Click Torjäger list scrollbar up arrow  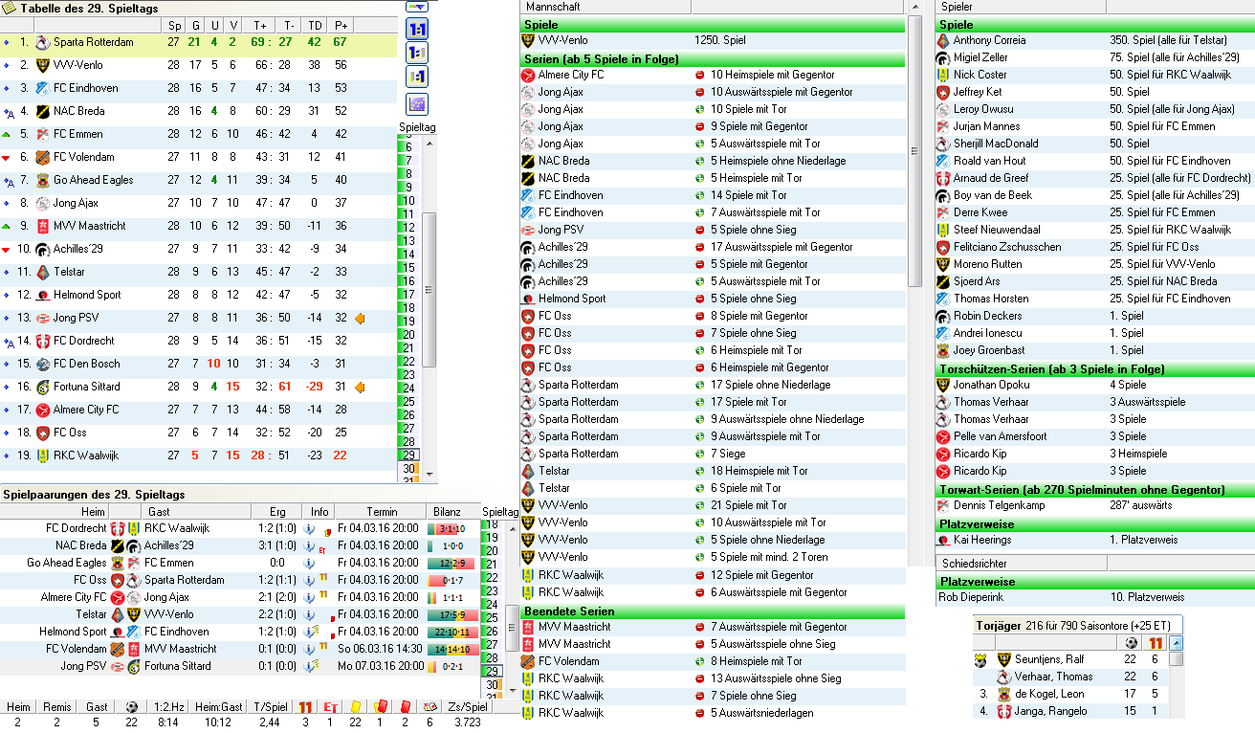point(1177,643)
